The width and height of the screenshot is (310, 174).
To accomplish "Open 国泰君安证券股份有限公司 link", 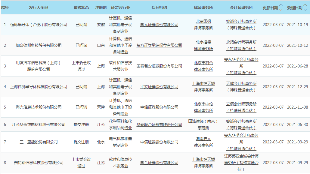I will (159, 66).
